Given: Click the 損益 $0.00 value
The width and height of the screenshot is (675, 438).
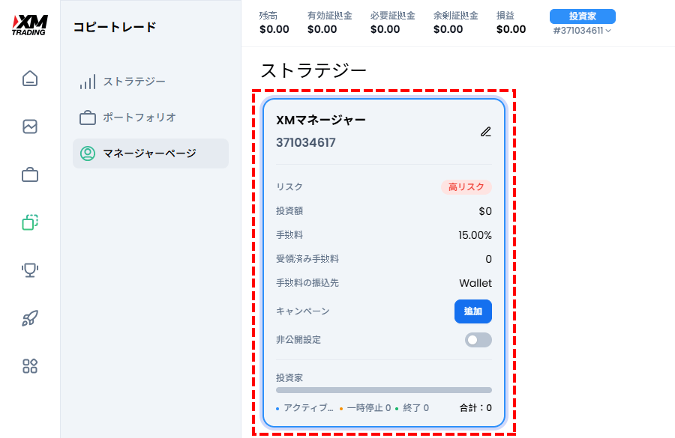Looking at the screenshot, I should (x=511, y=29).
